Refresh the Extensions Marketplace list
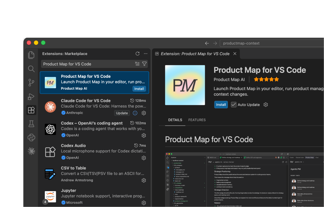This screenshot has height=207, width=324. [x=137, y=54]
